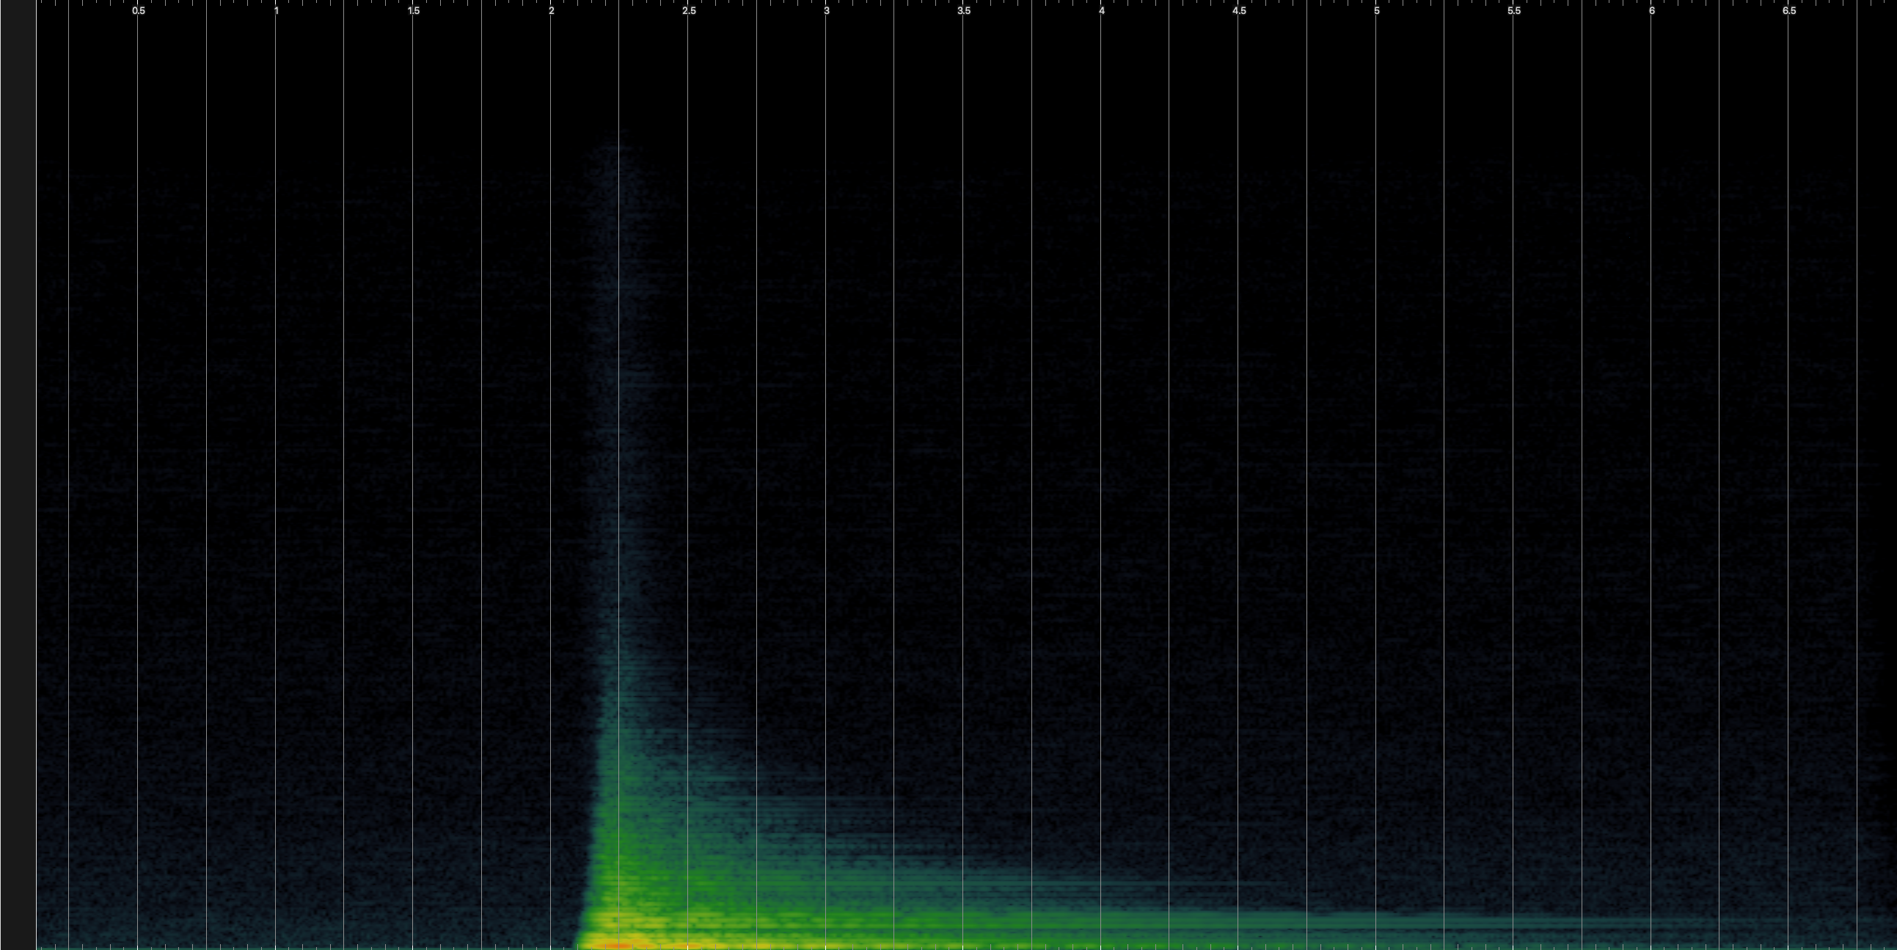1897x950 pixels.
Task: Select the 5 second ruler label
Action: click(x=1376, y=11)
